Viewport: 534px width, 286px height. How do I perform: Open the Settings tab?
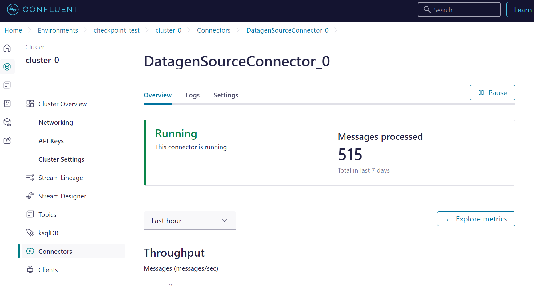tap(226, 95)
